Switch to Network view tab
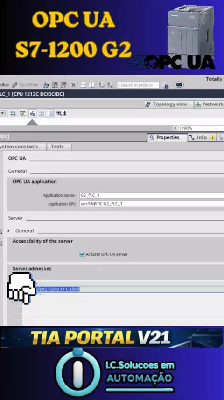 210,104
